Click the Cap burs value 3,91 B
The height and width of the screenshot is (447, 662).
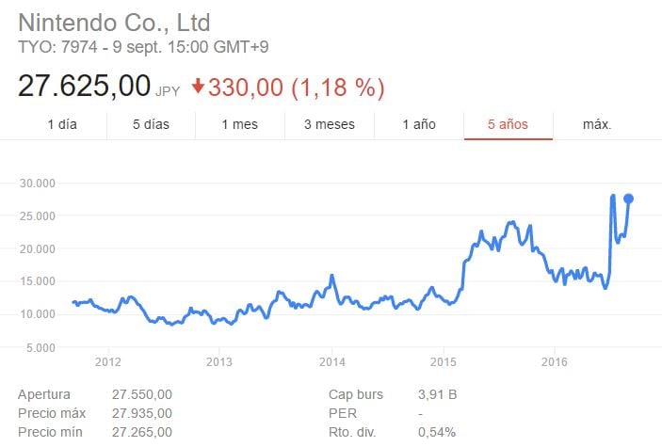(438, 395)
